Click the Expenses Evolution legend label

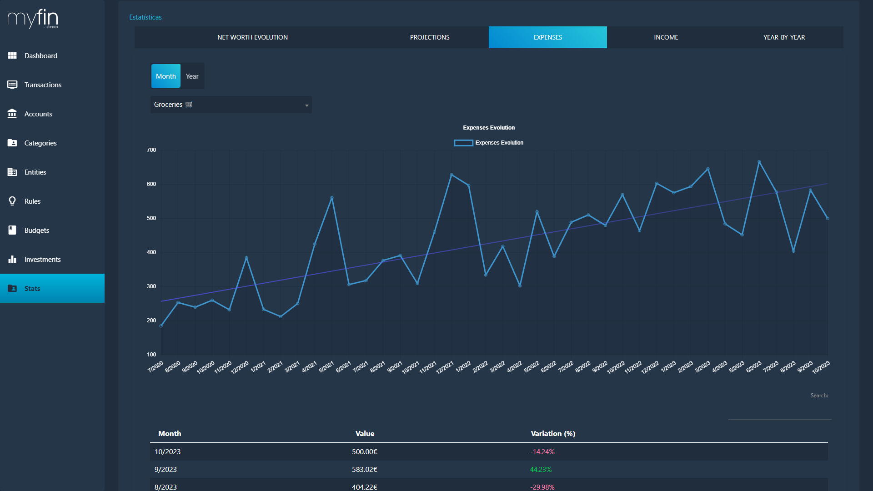[499, 143]
